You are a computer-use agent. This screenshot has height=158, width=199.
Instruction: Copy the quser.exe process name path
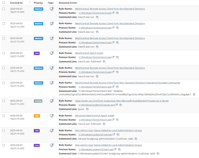pyautogui.click(x=121, y=105)
